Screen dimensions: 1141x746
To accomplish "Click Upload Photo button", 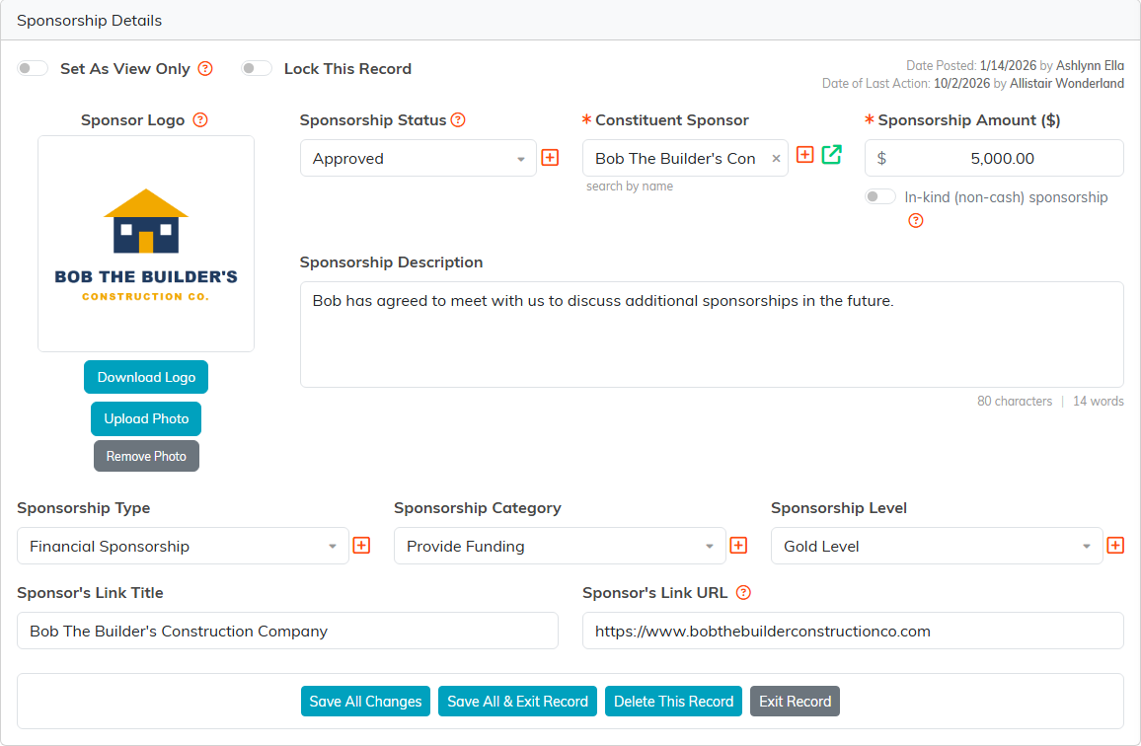I will click(x=146, y=418).
